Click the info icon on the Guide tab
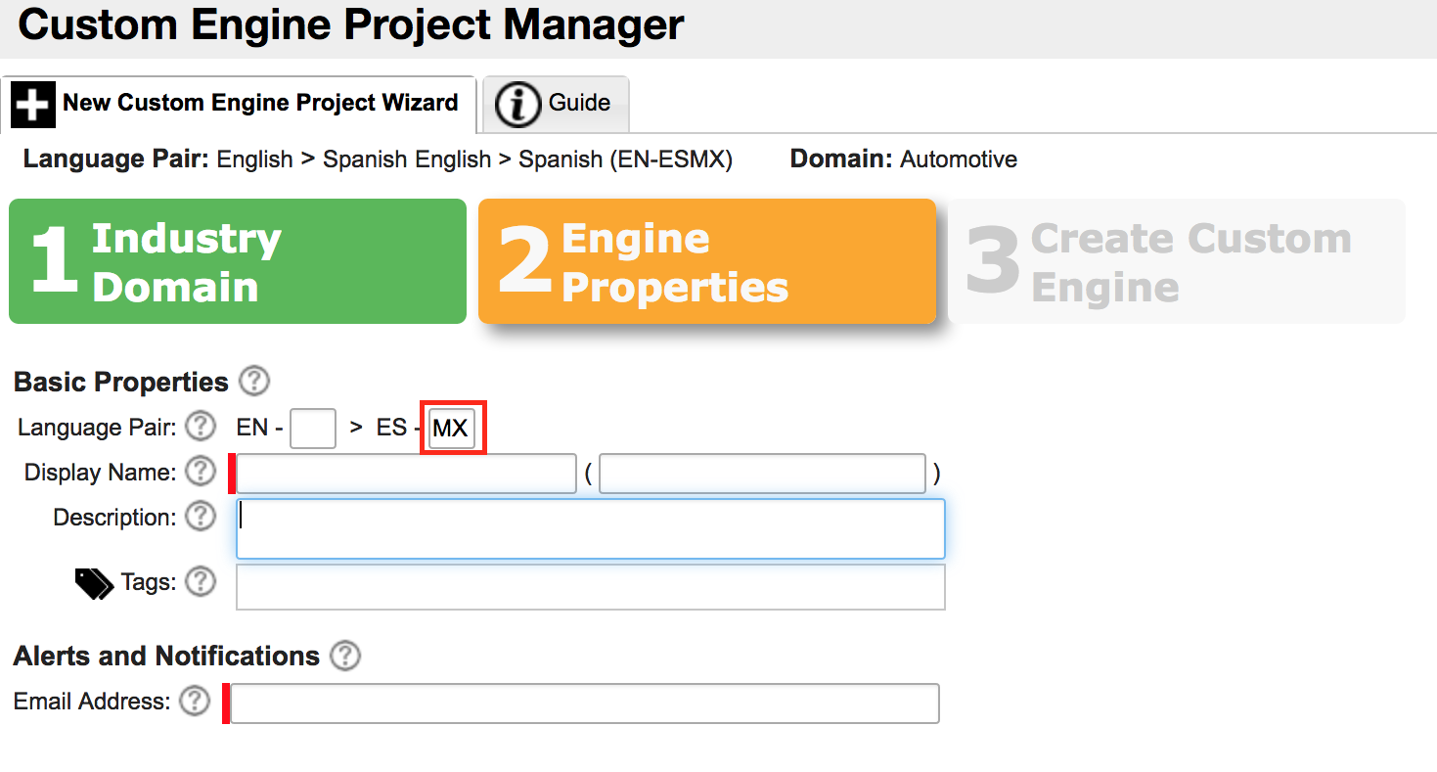Screen dimensions: 1437x772 pos(517,104)
